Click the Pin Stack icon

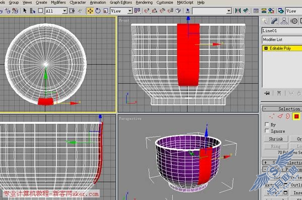pyautogui.click(x=267, y=94)
